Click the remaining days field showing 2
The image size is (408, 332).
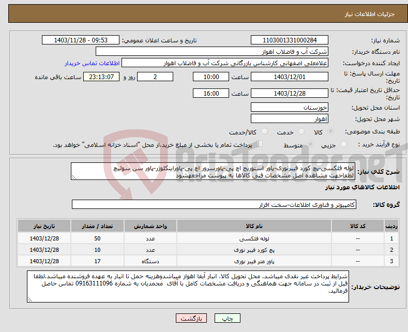[155, 77]
